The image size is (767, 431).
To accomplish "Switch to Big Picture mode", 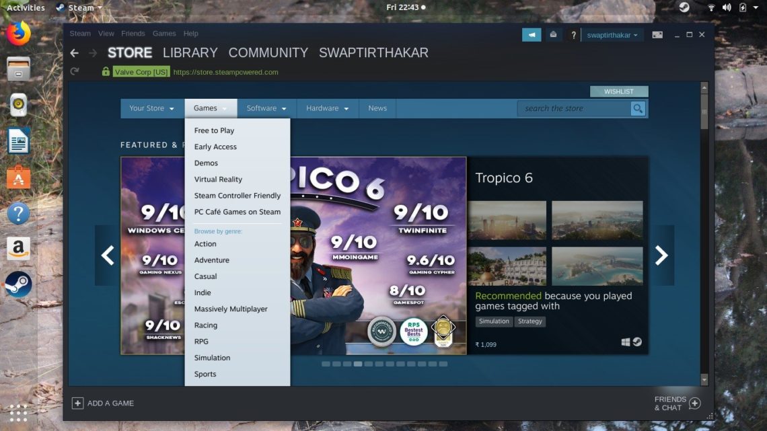I will click(657, 35).
